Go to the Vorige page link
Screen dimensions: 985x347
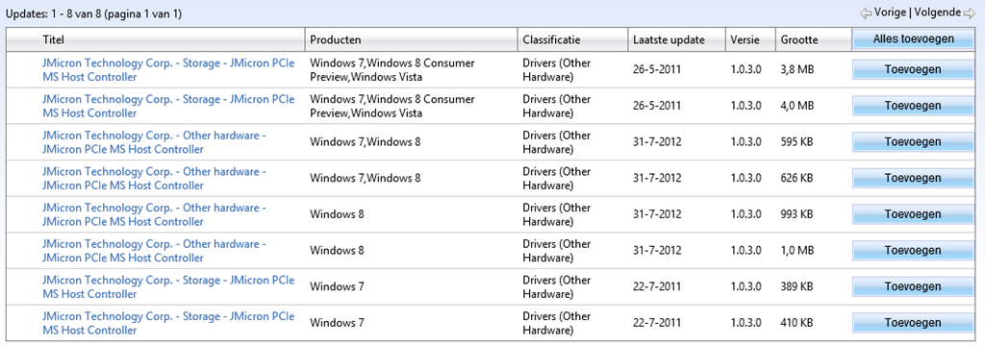(x=890, y=12)
